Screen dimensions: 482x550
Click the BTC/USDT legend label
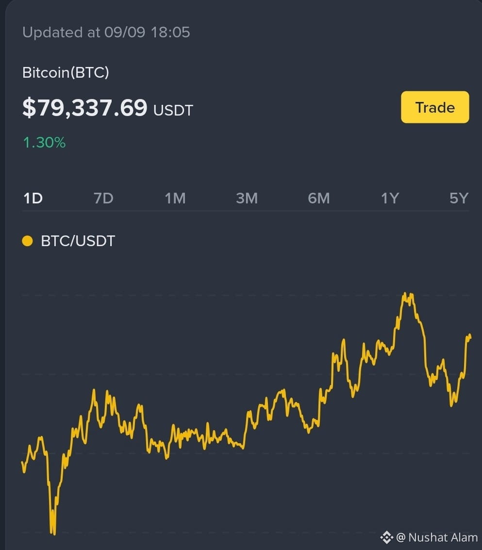[78, 241]
